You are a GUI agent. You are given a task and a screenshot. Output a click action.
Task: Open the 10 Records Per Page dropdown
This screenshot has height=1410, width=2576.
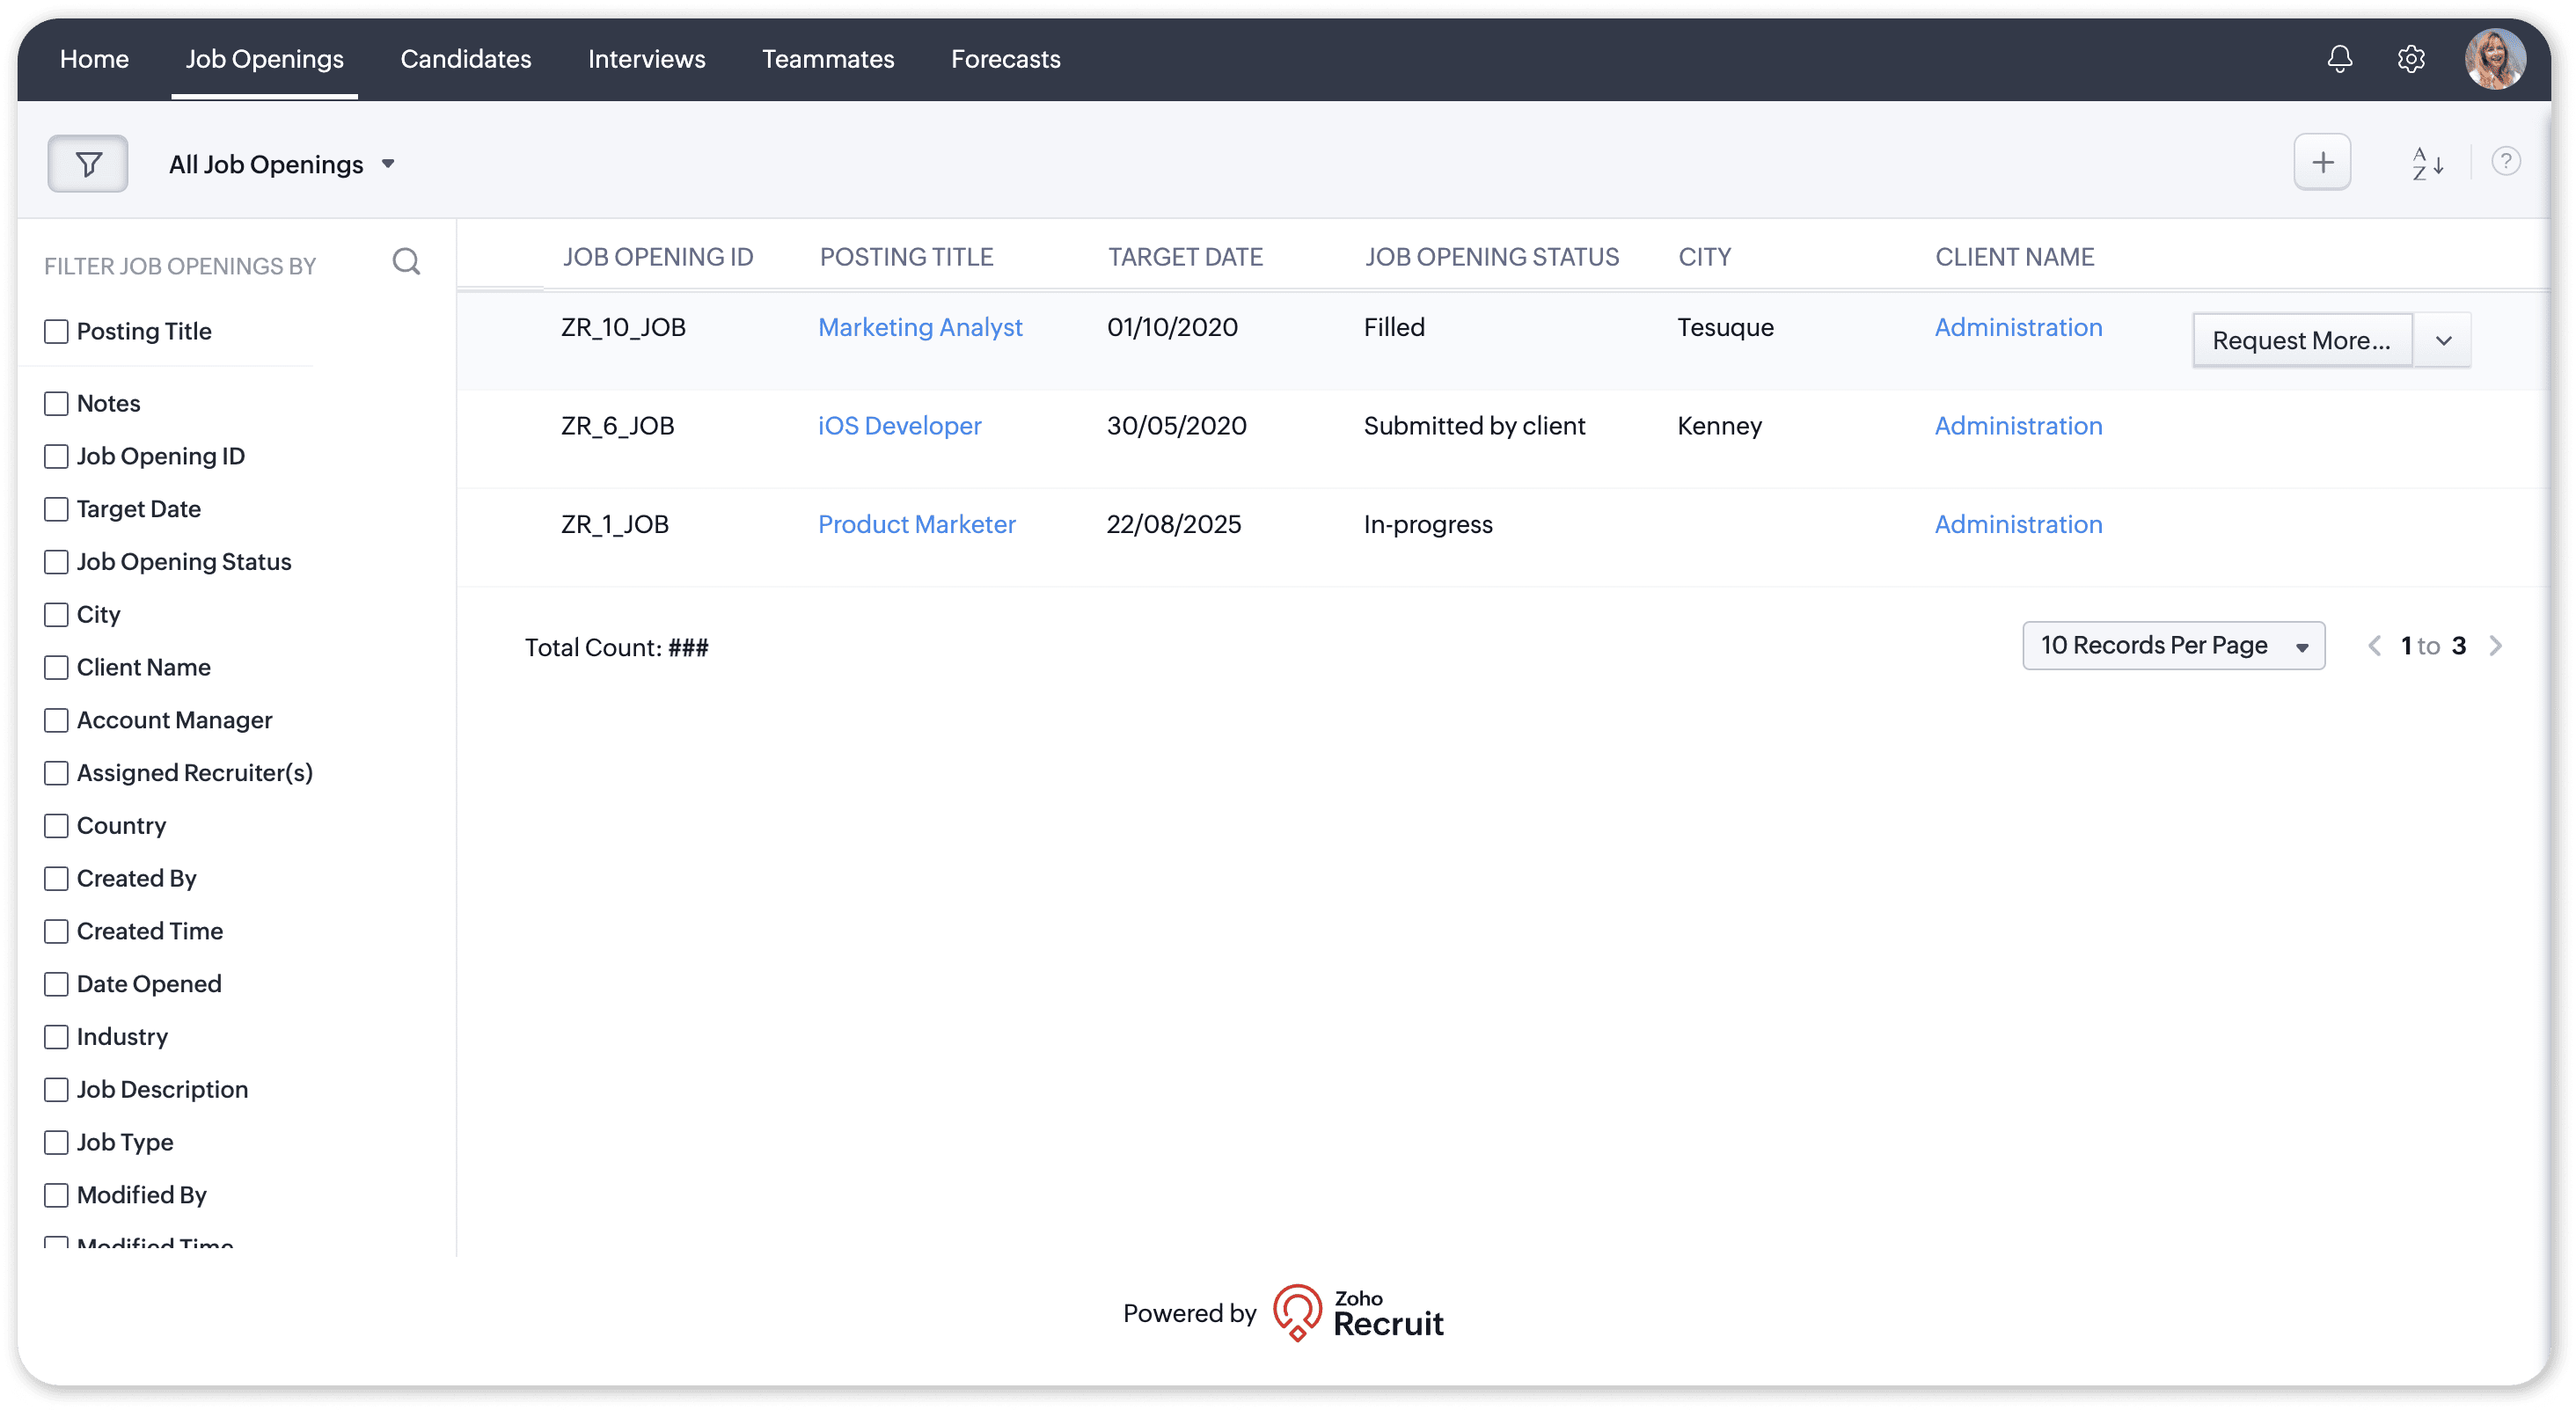(2172, 646)
